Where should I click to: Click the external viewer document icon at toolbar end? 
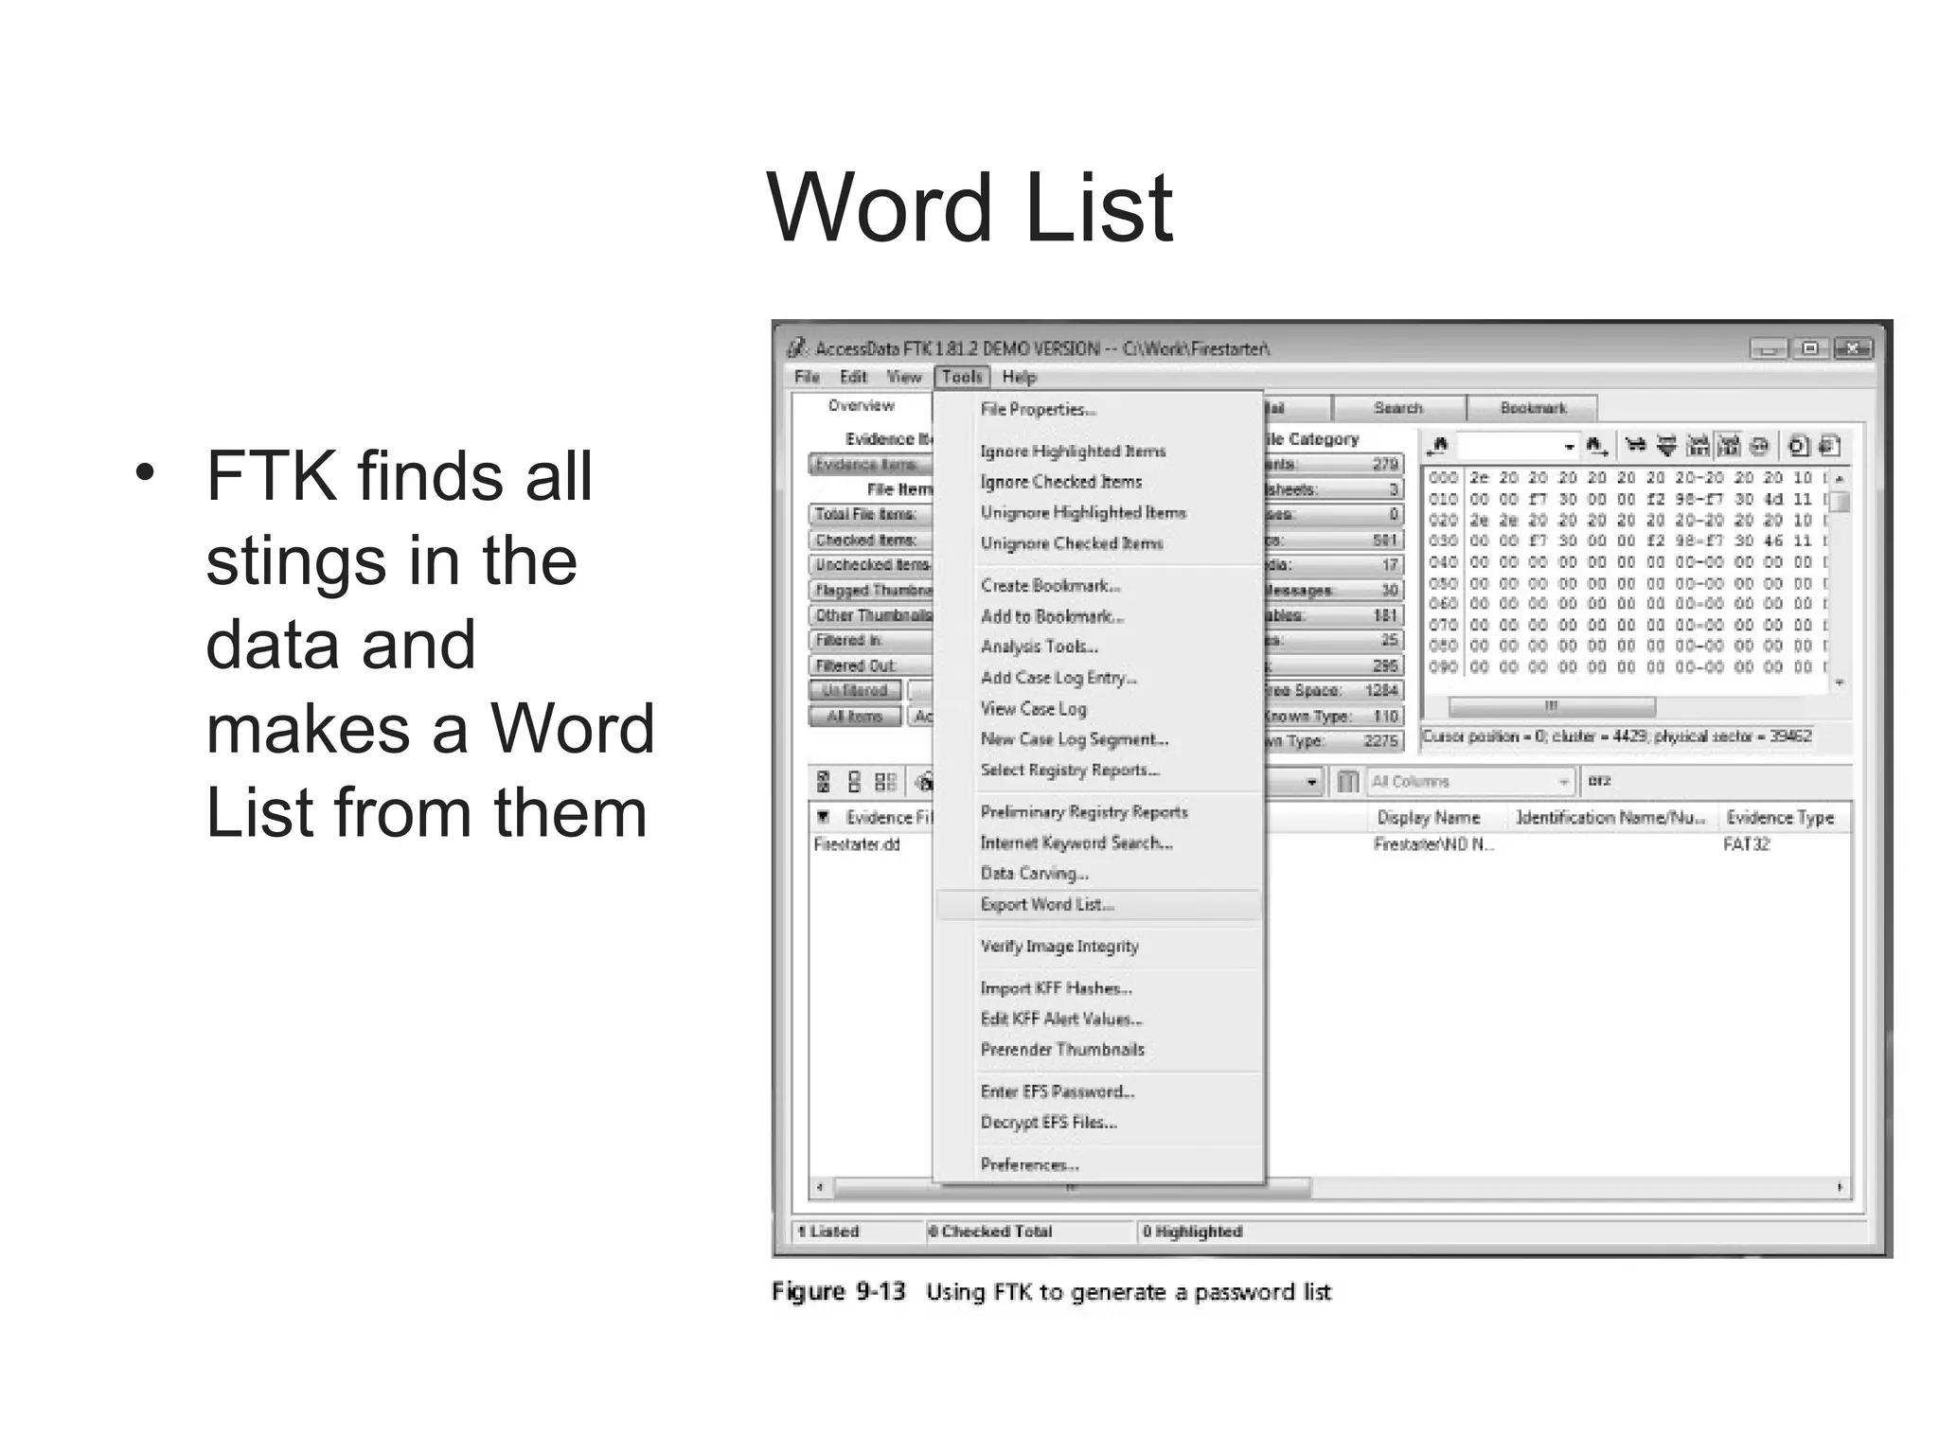pos(1829,445)
